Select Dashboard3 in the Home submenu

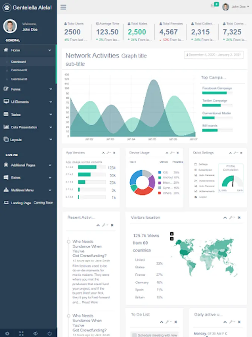(x=19, y=79)
